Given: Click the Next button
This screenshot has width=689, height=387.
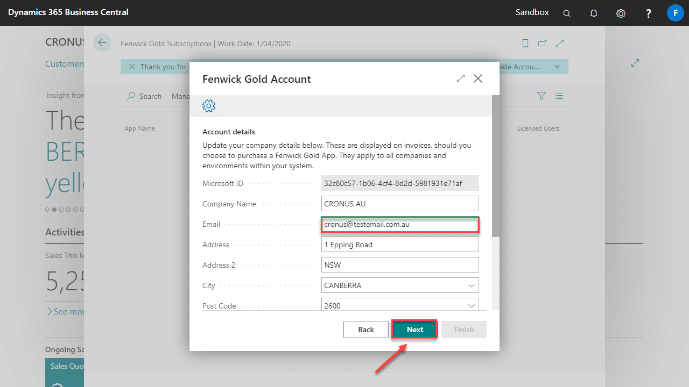Looking at the screenshot, I should [414, 329].
